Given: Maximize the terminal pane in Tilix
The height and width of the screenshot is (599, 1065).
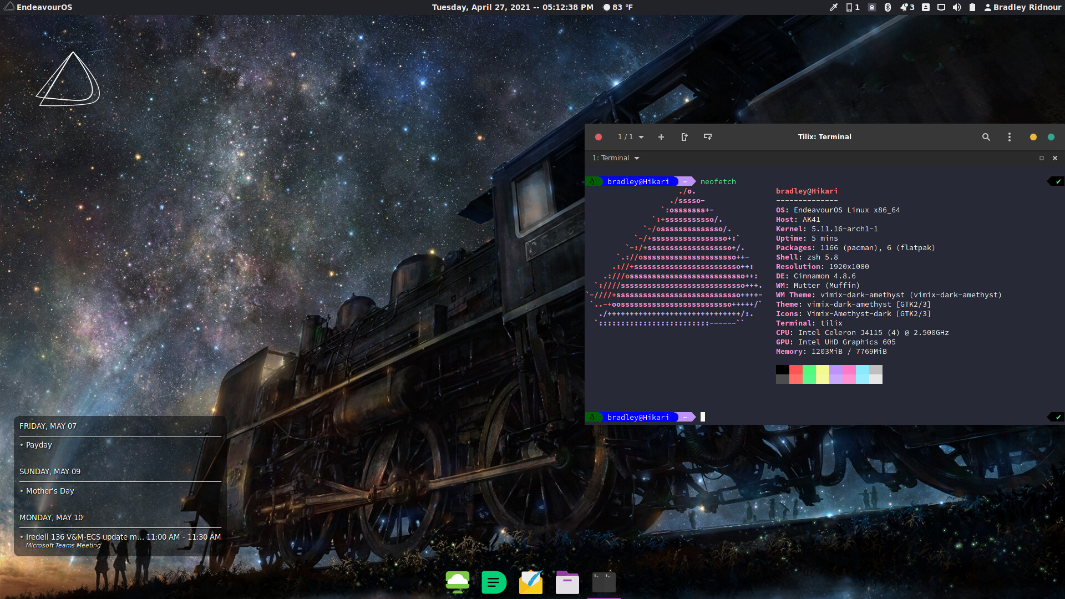Looking at the screenshot, I should [x=1042, y=158].
